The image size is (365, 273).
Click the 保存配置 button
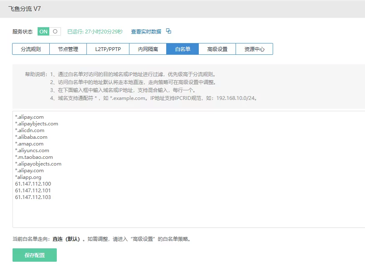click(x=35, y=255)
